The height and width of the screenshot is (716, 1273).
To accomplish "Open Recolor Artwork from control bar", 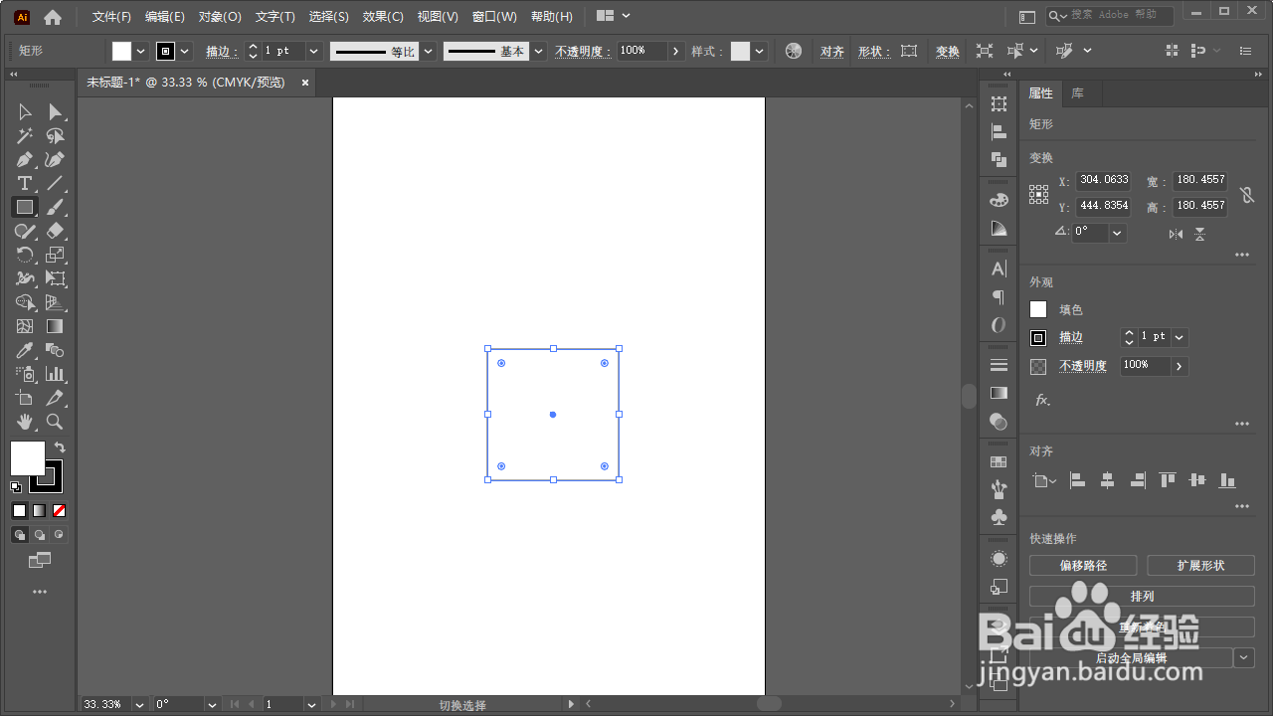I will pyautogui.click(x=793, y=51).
